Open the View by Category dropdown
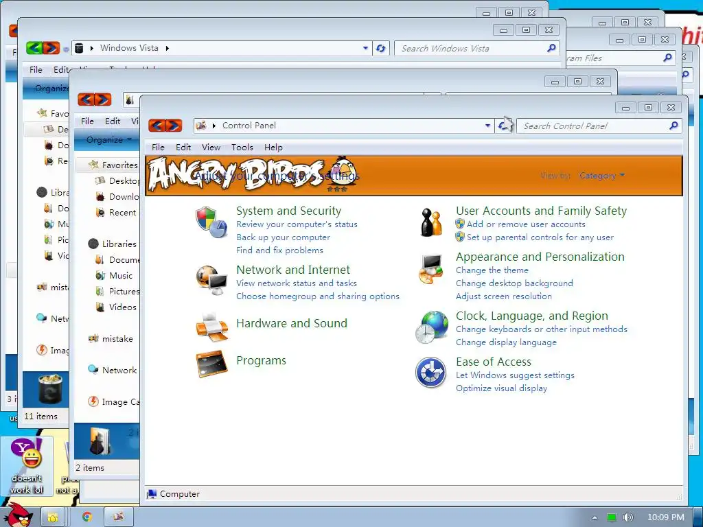Screen dimensions: 703x527 click(601, 176)
